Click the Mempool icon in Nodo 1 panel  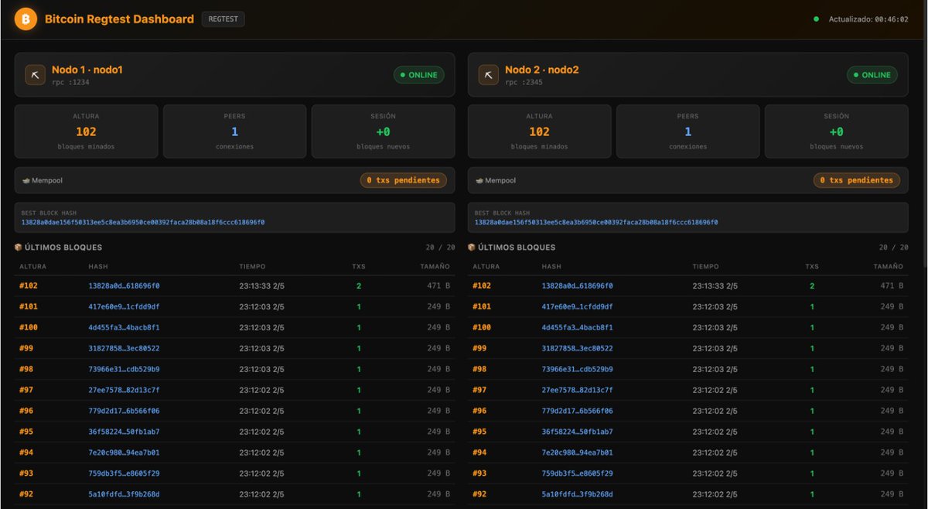click(26, 180)
